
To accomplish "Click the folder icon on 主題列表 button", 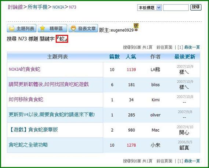I will pyautogui.click(x=12, y=28).
